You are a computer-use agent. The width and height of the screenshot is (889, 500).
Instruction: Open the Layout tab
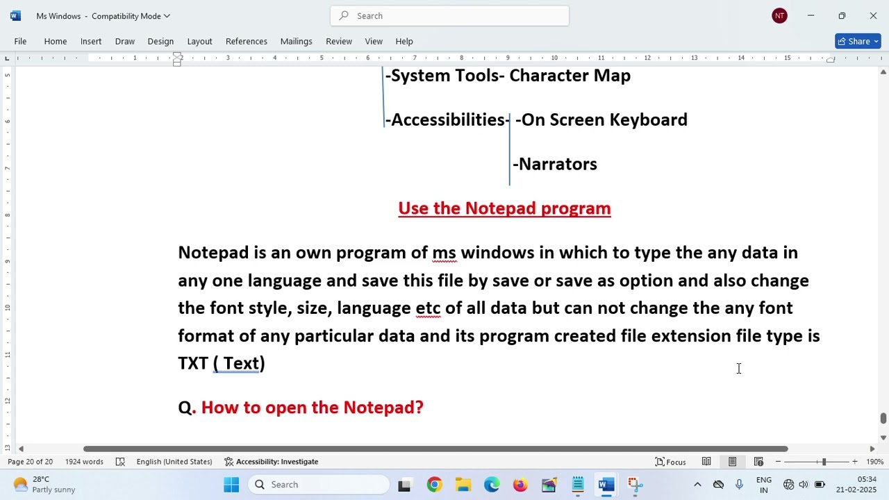pyautogui.click(x=199, y=41)
